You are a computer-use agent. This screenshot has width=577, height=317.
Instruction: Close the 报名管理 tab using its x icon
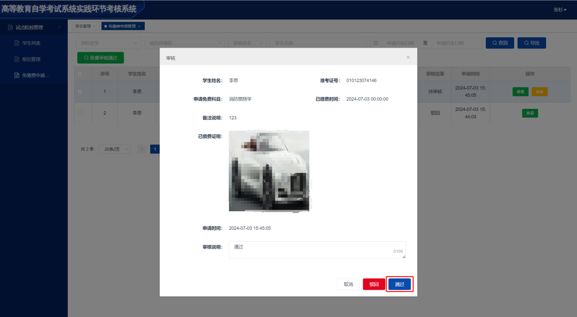[94, 26]
